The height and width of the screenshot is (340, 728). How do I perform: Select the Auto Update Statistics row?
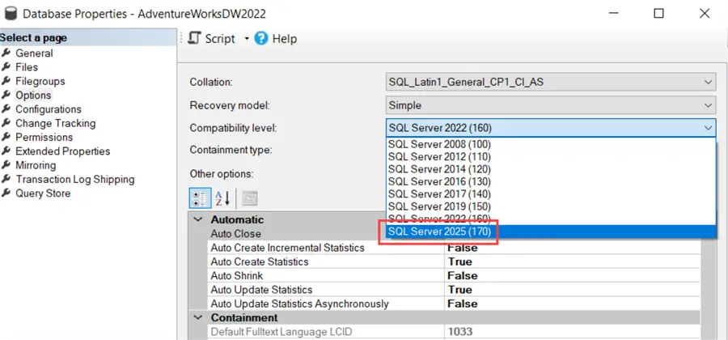[x=454, y=289]
